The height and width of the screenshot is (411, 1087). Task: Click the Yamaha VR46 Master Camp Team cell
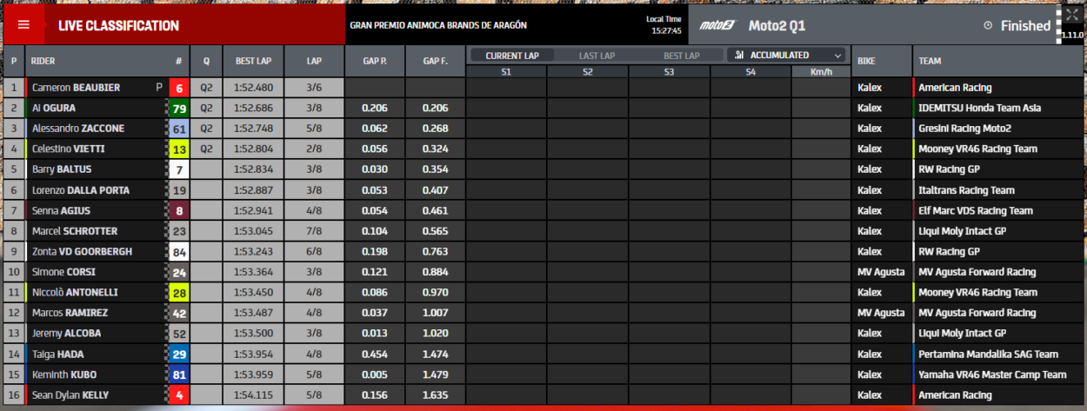(998, 375)
